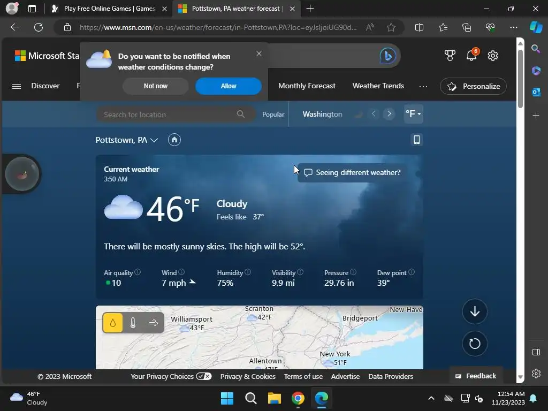Open Edge Read aloud icon in address bar

pyautogui.click(x=370, y=27)
